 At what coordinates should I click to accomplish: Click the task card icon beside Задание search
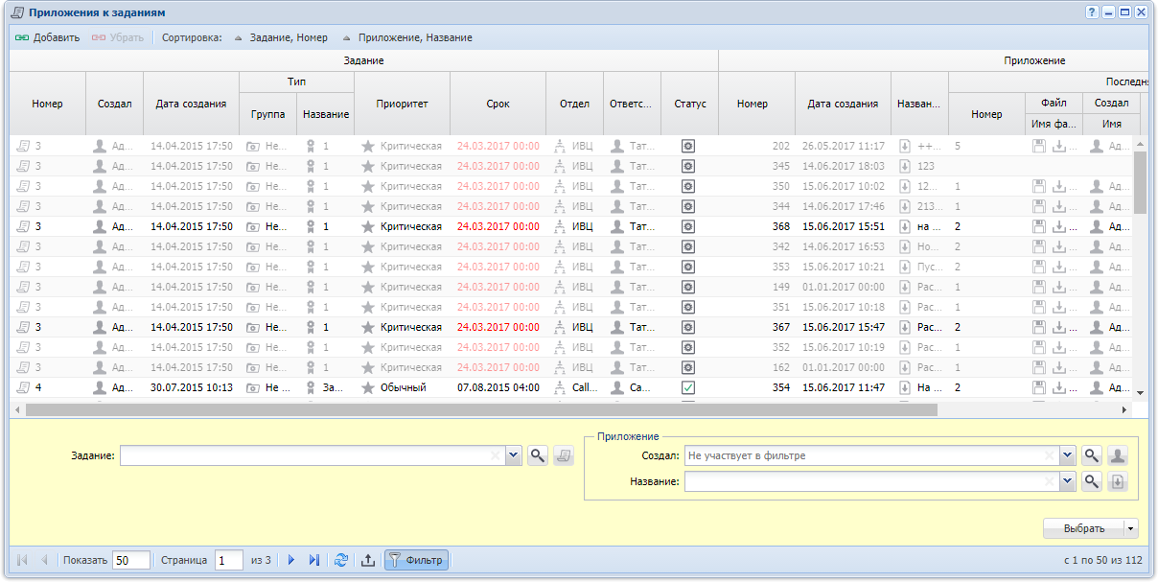tap(564, 456)
